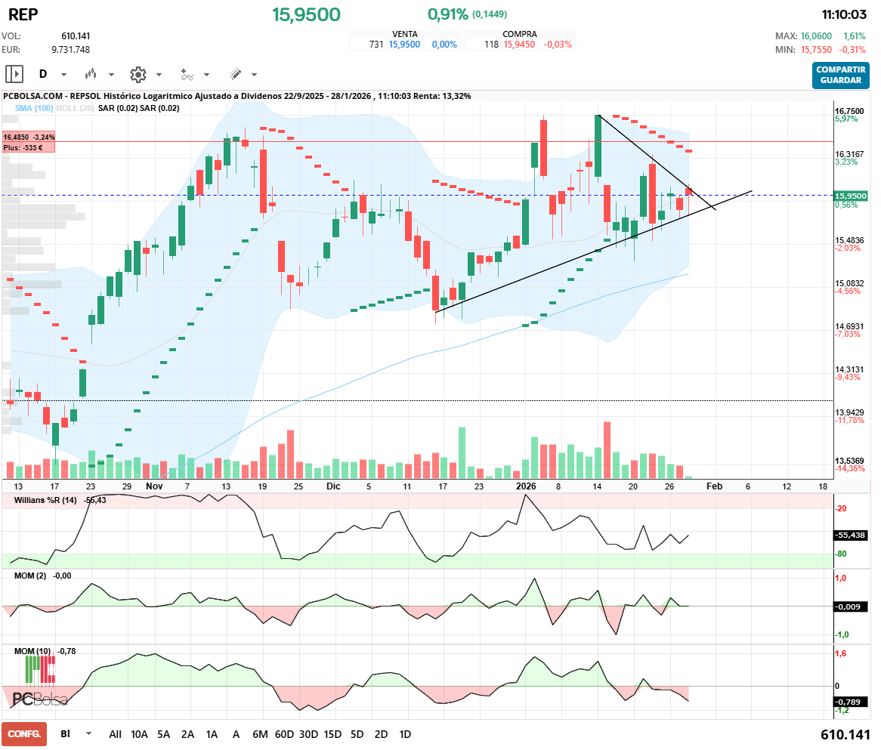Open the side panel toggle icon
881x750 pixels.
tap(14, 74)
